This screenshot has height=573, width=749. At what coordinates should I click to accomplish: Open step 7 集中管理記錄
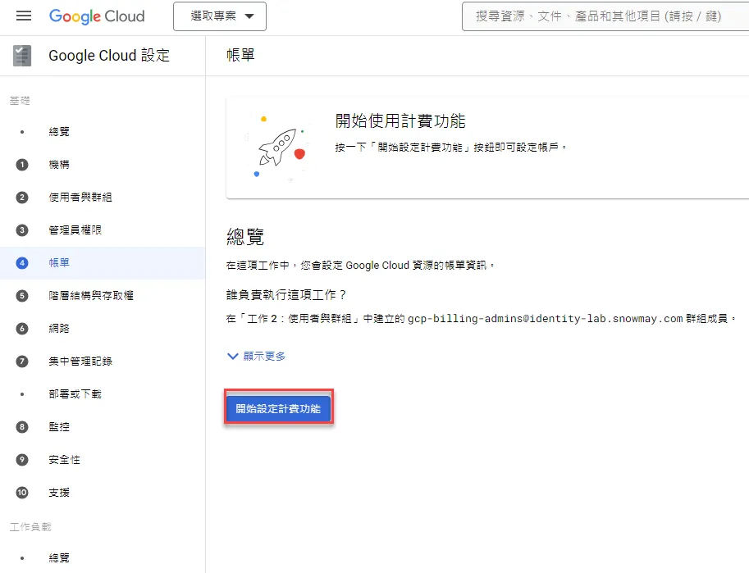click(80, 362)
